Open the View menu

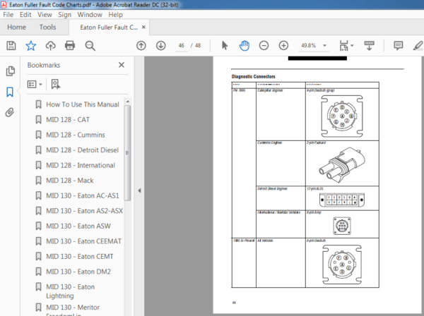(x=45, y=15)
